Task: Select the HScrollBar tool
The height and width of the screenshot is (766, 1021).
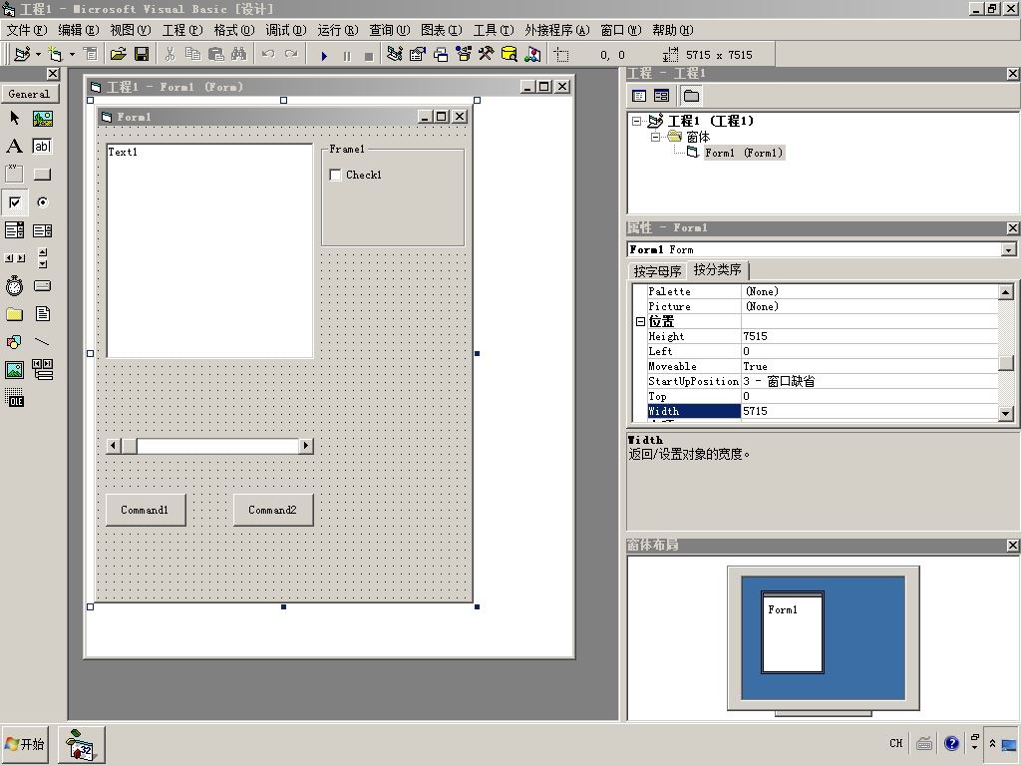Action: 14,258
